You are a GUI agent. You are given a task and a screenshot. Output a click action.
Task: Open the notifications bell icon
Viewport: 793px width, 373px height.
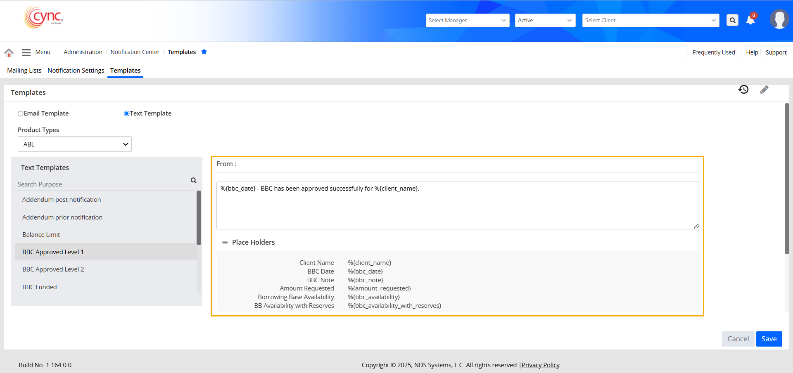click(750, 20)
